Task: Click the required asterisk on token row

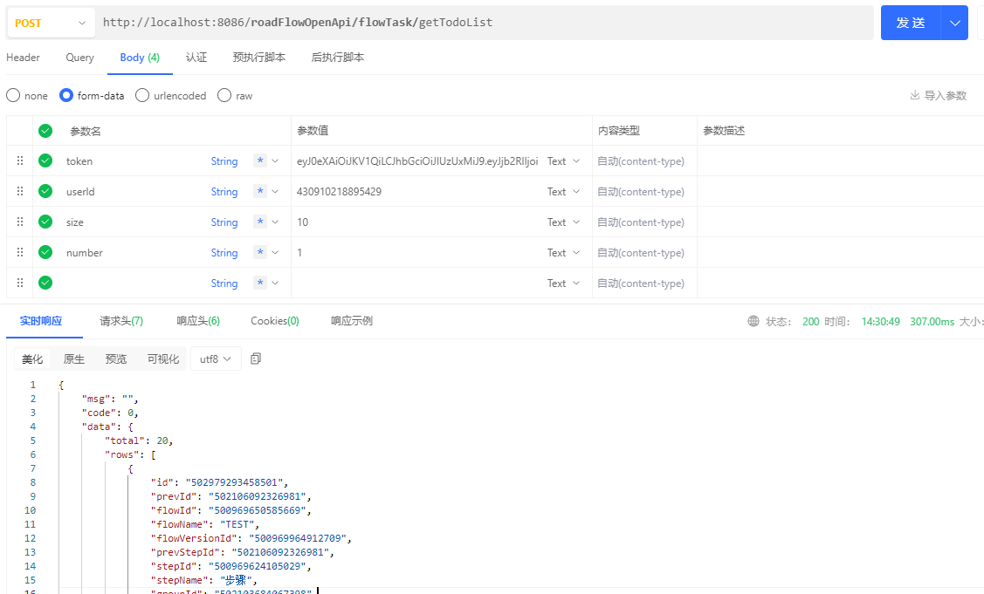Action: [260, 160]
